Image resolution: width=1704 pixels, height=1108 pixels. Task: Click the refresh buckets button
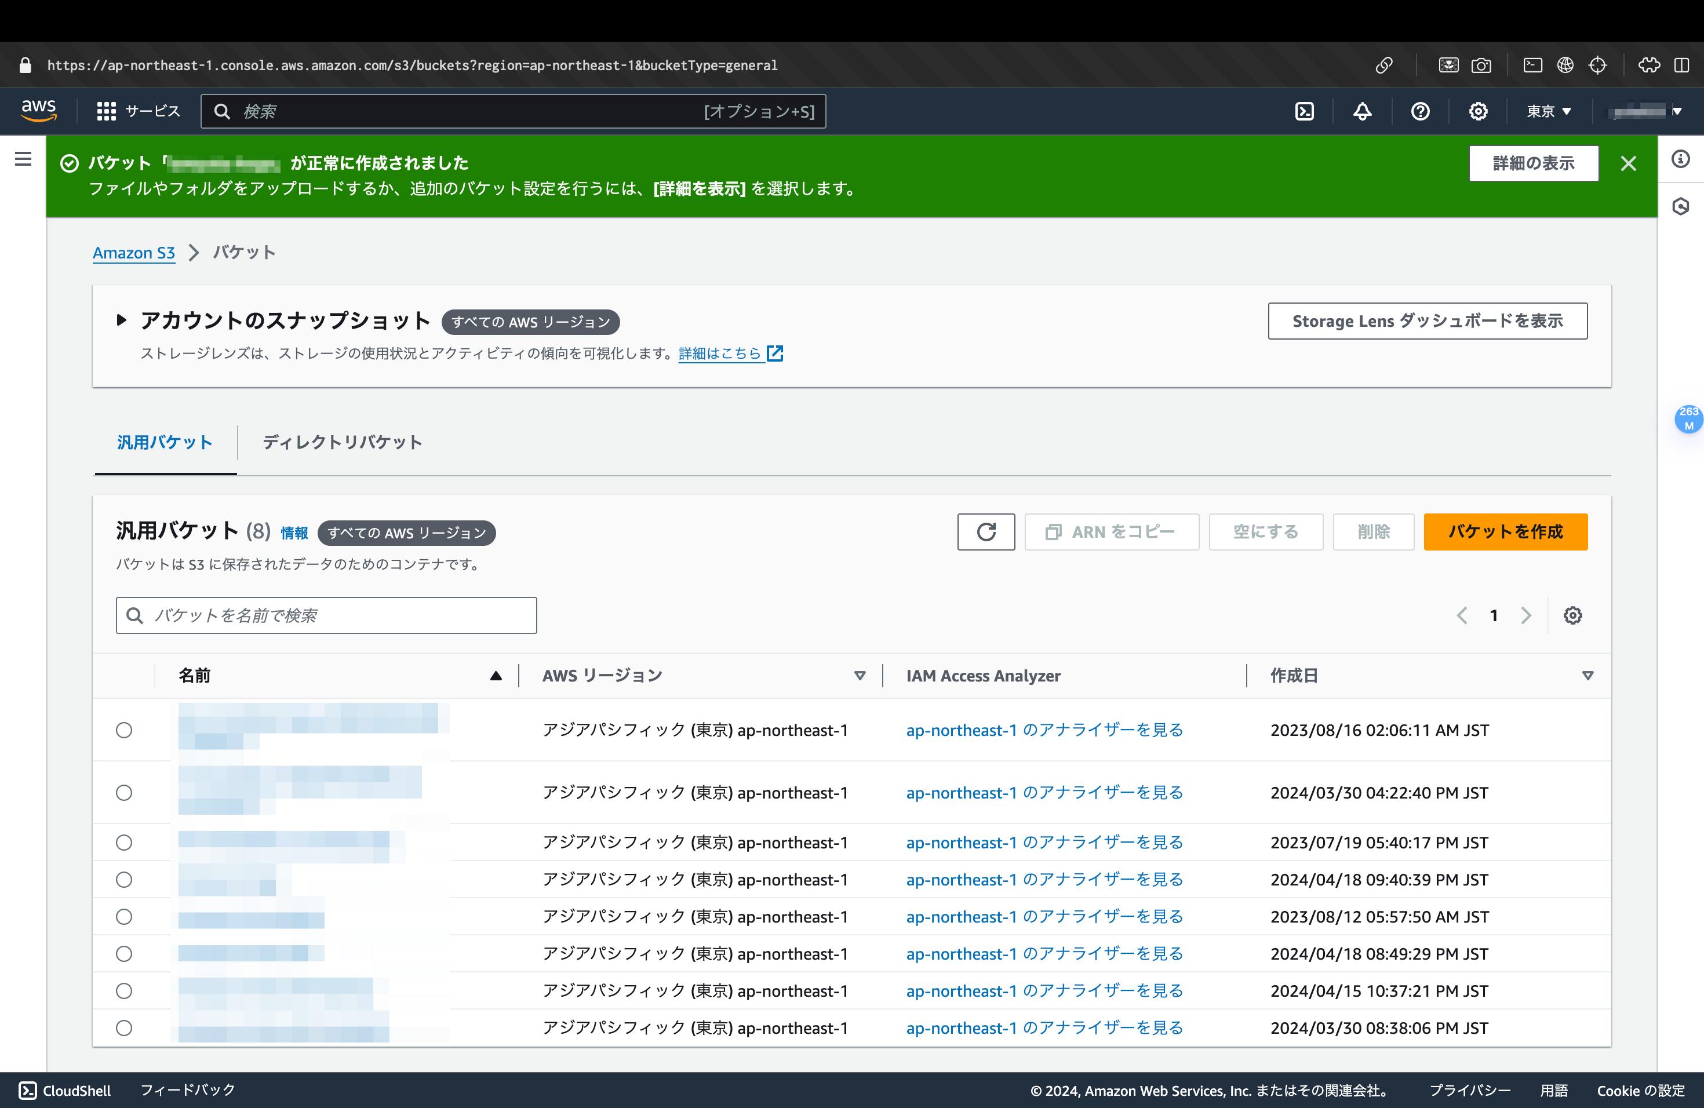coord(985,532)
